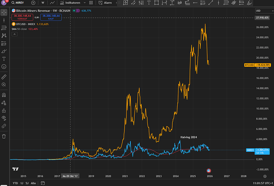Open chart settings gear on time axis
Screen dimensions: 274x186
265,176
